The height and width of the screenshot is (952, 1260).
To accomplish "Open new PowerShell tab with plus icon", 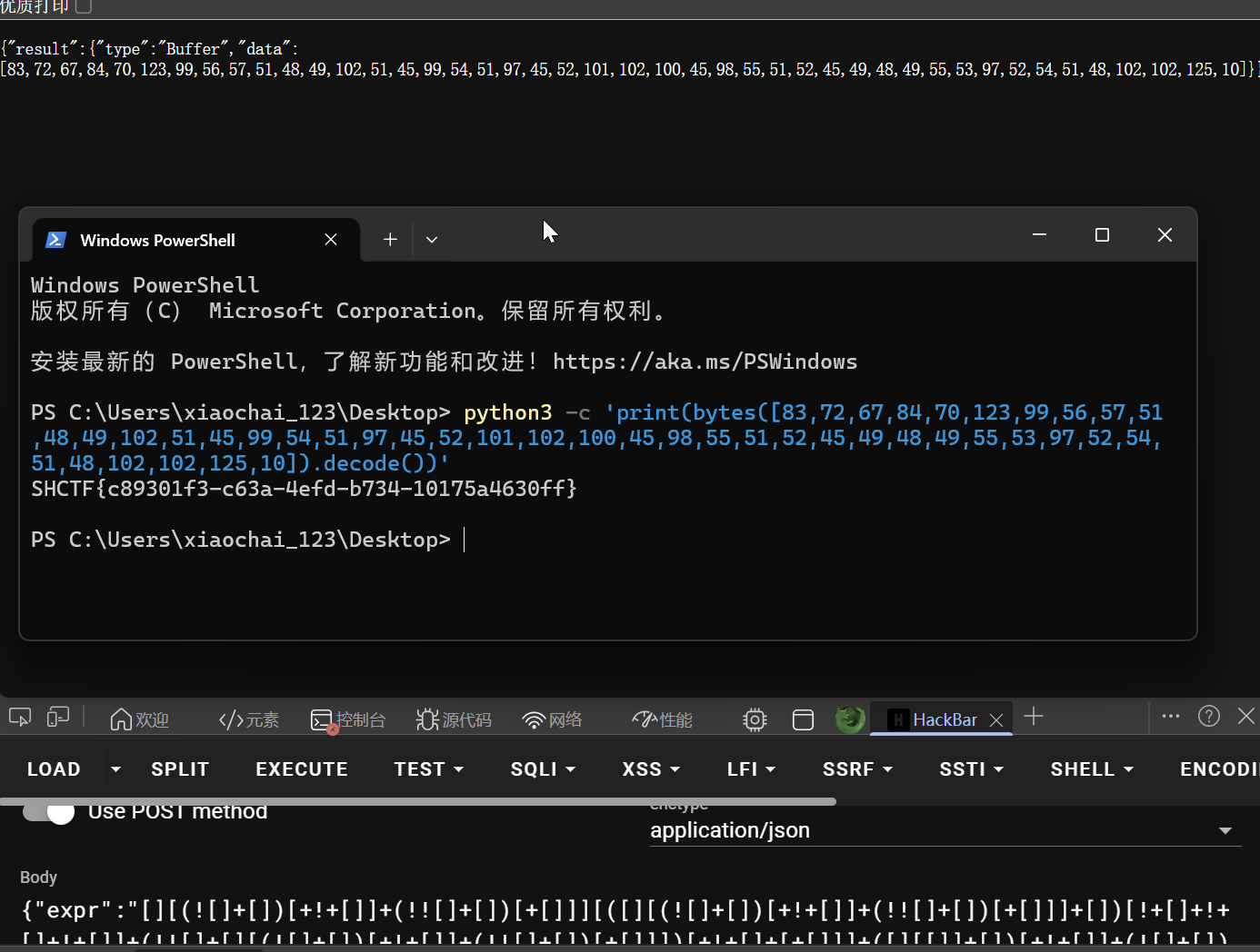I will pyautogui.click(x=390, y=240).
